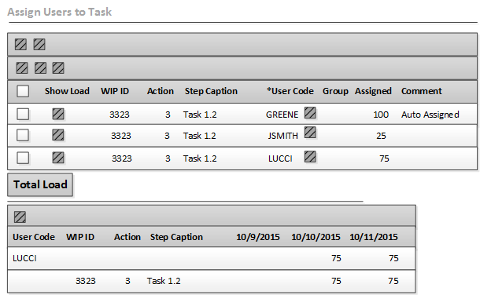
Task: Click the Assigned value 25 field
Action: (381, 136)
